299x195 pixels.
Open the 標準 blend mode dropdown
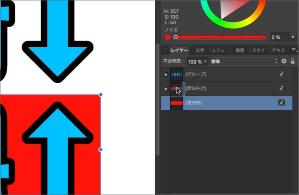coord(244,62)
